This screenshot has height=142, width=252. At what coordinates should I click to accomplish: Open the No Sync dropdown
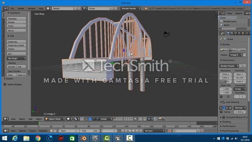pos(154,131)
